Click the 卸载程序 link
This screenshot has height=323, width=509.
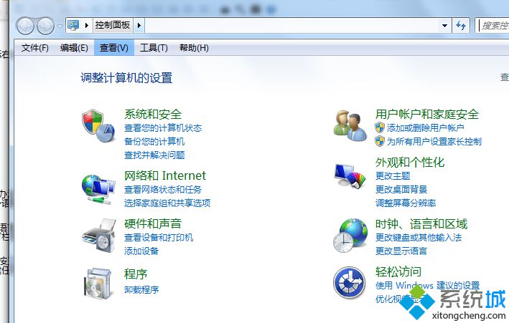point(141,289)
